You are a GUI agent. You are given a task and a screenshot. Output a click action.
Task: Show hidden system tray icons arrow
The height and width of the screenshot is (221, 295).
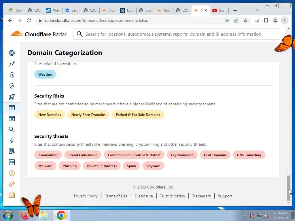245,216
